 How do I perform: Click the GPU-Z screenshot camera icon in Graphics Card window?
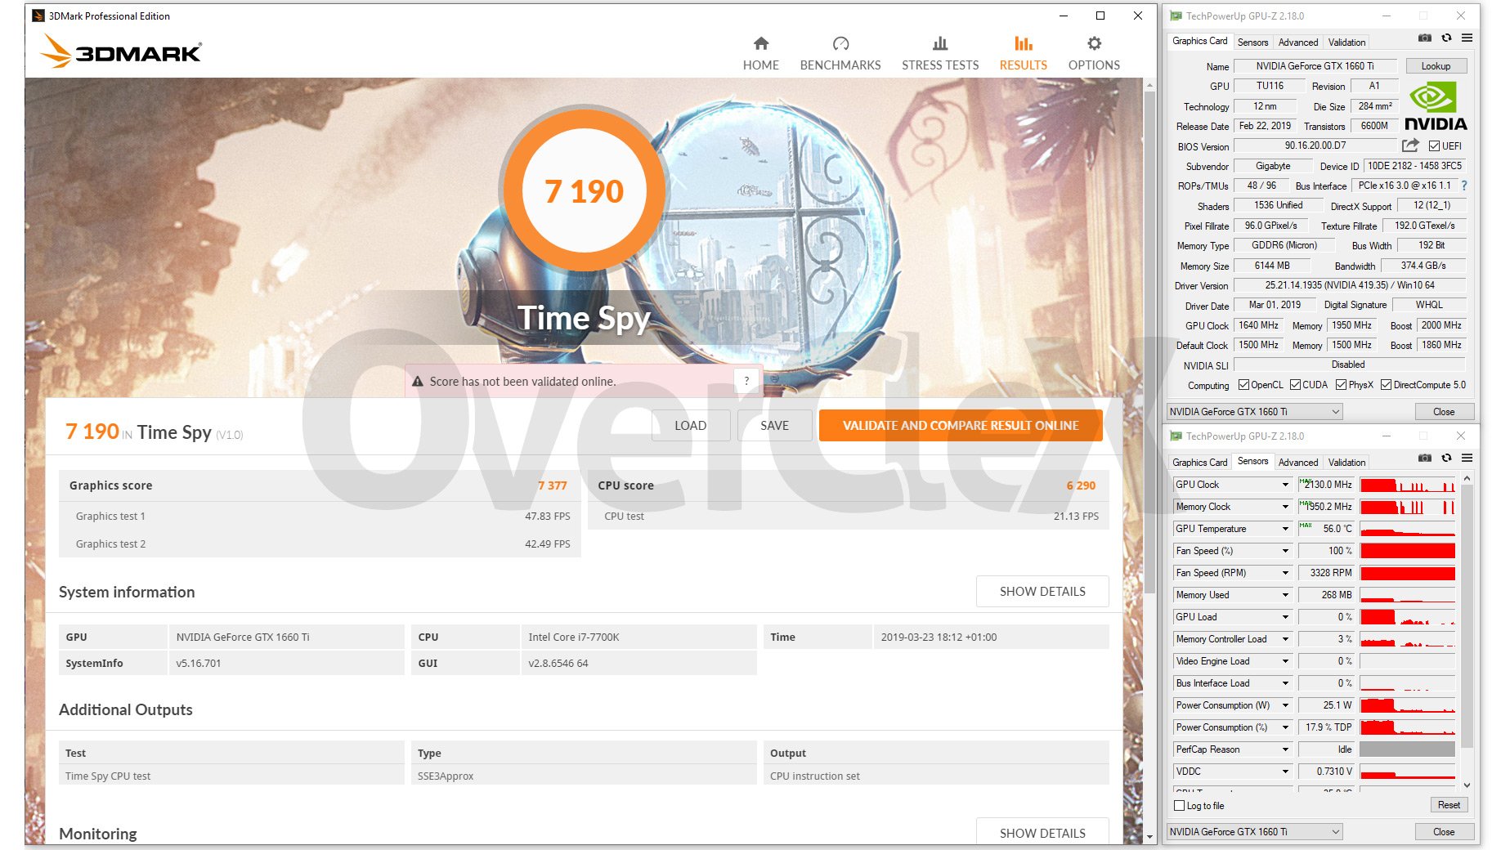click(x=1424, y=38)
